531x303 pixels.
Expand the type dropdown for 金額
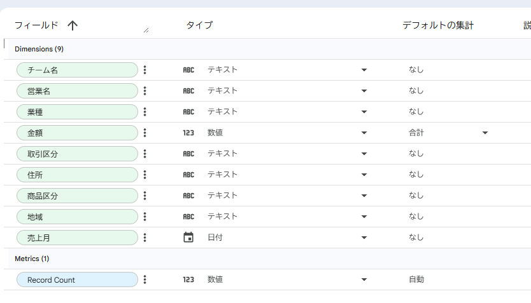364,133
